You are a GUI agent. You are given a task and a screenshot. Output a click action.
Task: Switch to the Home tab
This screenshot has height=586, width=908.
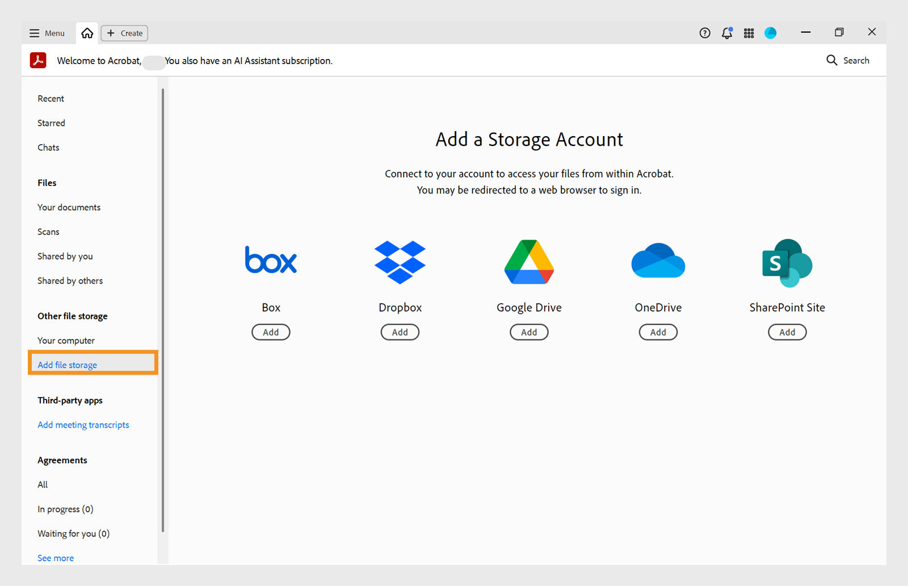point(86,33)
